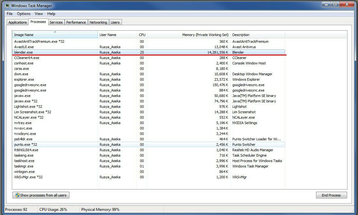
Task: Select googledrivesync.exe using 150,476 K
Action: point(149,85)
